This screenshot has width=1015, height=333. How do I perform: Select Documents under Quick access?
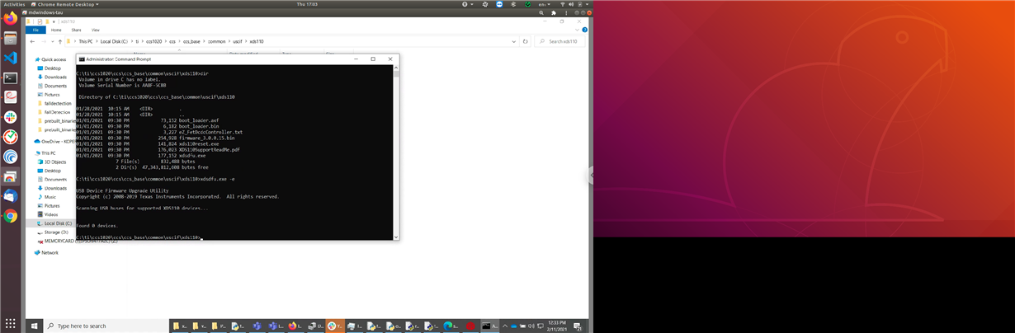click(x=54, y=86)
